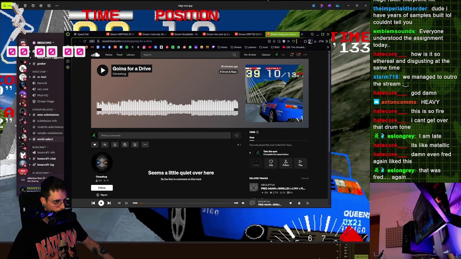Click the Fans info icon
This screenshot has height=259, width=461.
pos(257,132)
